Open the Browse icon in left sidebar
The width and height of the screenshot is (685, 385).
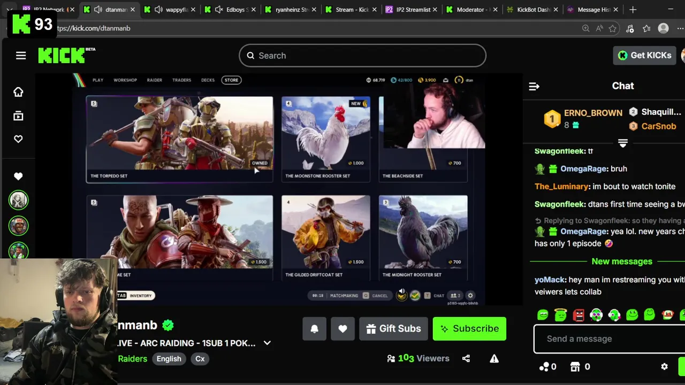point(18,116)
